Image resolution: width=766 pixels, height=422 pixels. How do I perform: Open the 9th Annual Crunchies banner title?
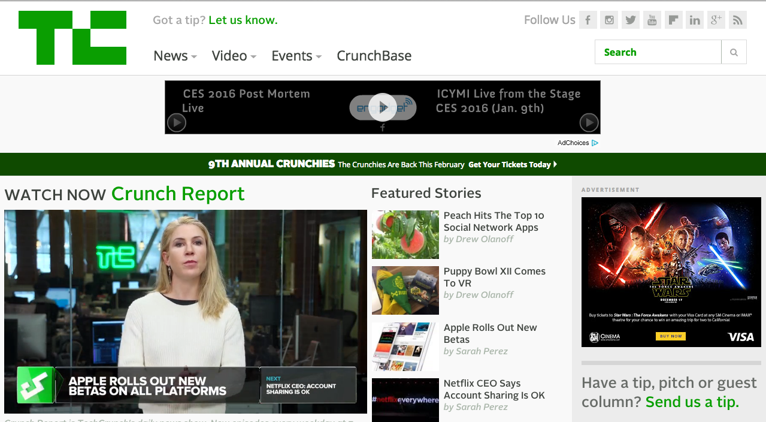click(x=271, y=164)
